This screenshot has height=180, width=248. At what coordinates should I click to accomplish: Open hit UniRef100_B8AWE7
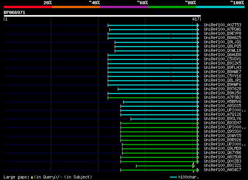click(x=222, y=72)
